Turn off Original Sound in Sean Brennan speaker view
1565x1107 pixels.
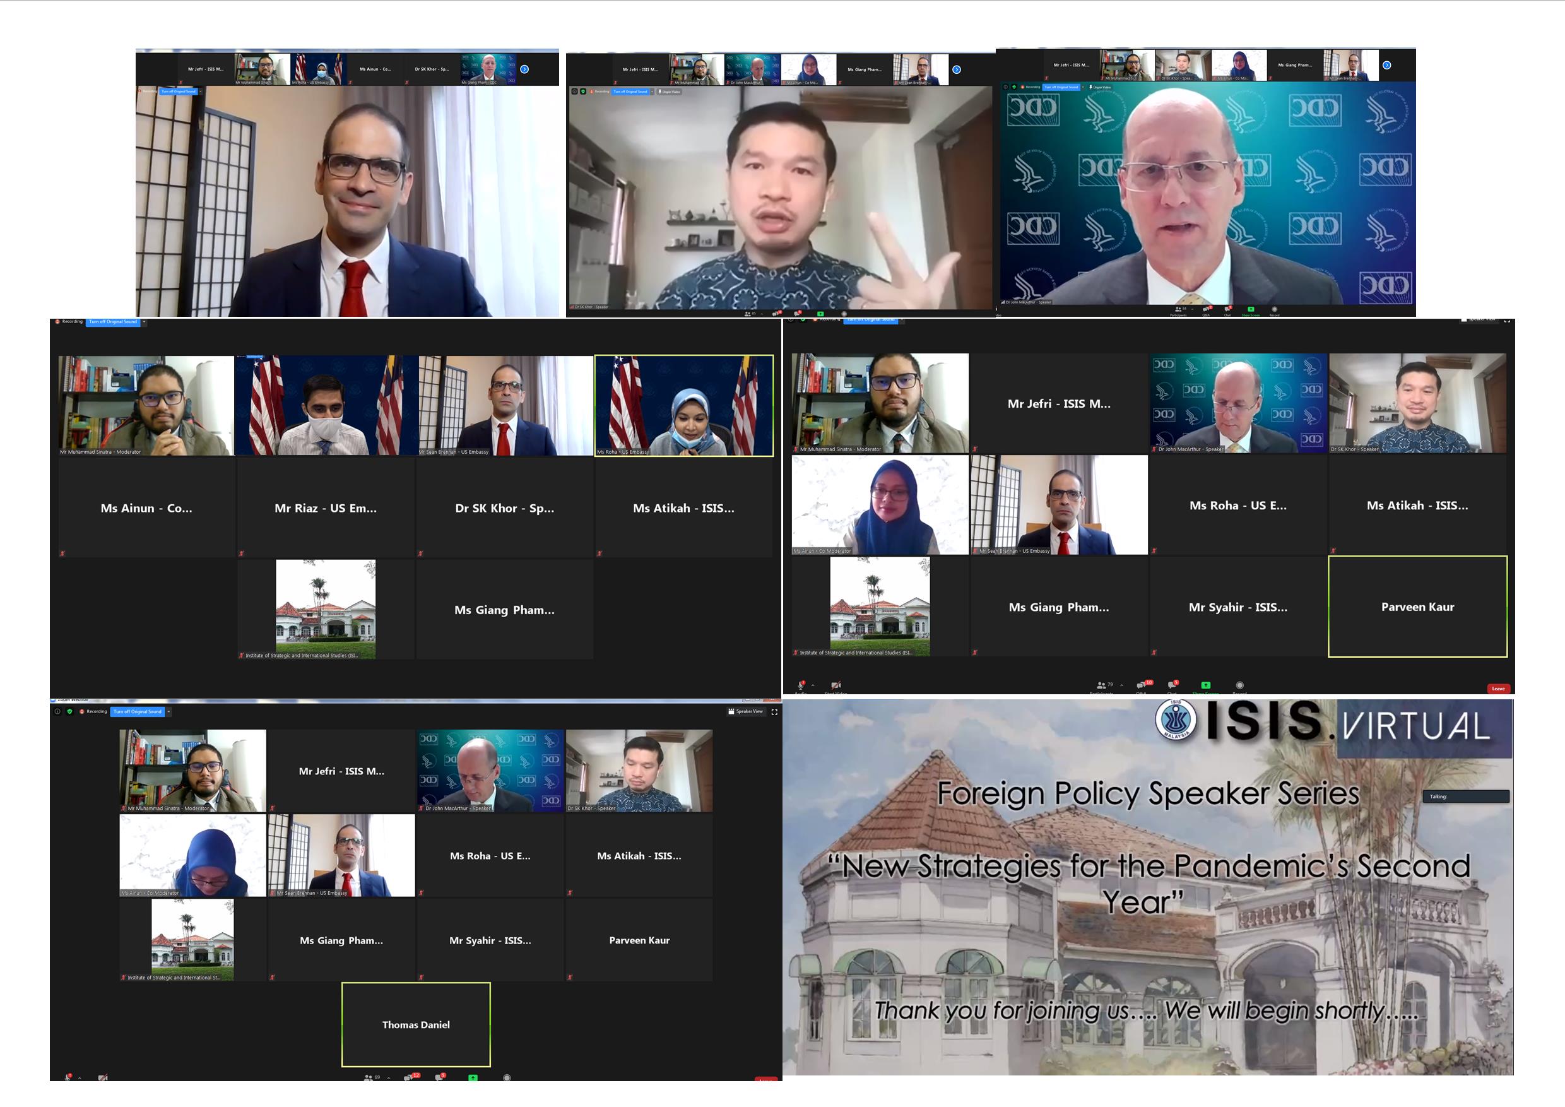point(179,91)
